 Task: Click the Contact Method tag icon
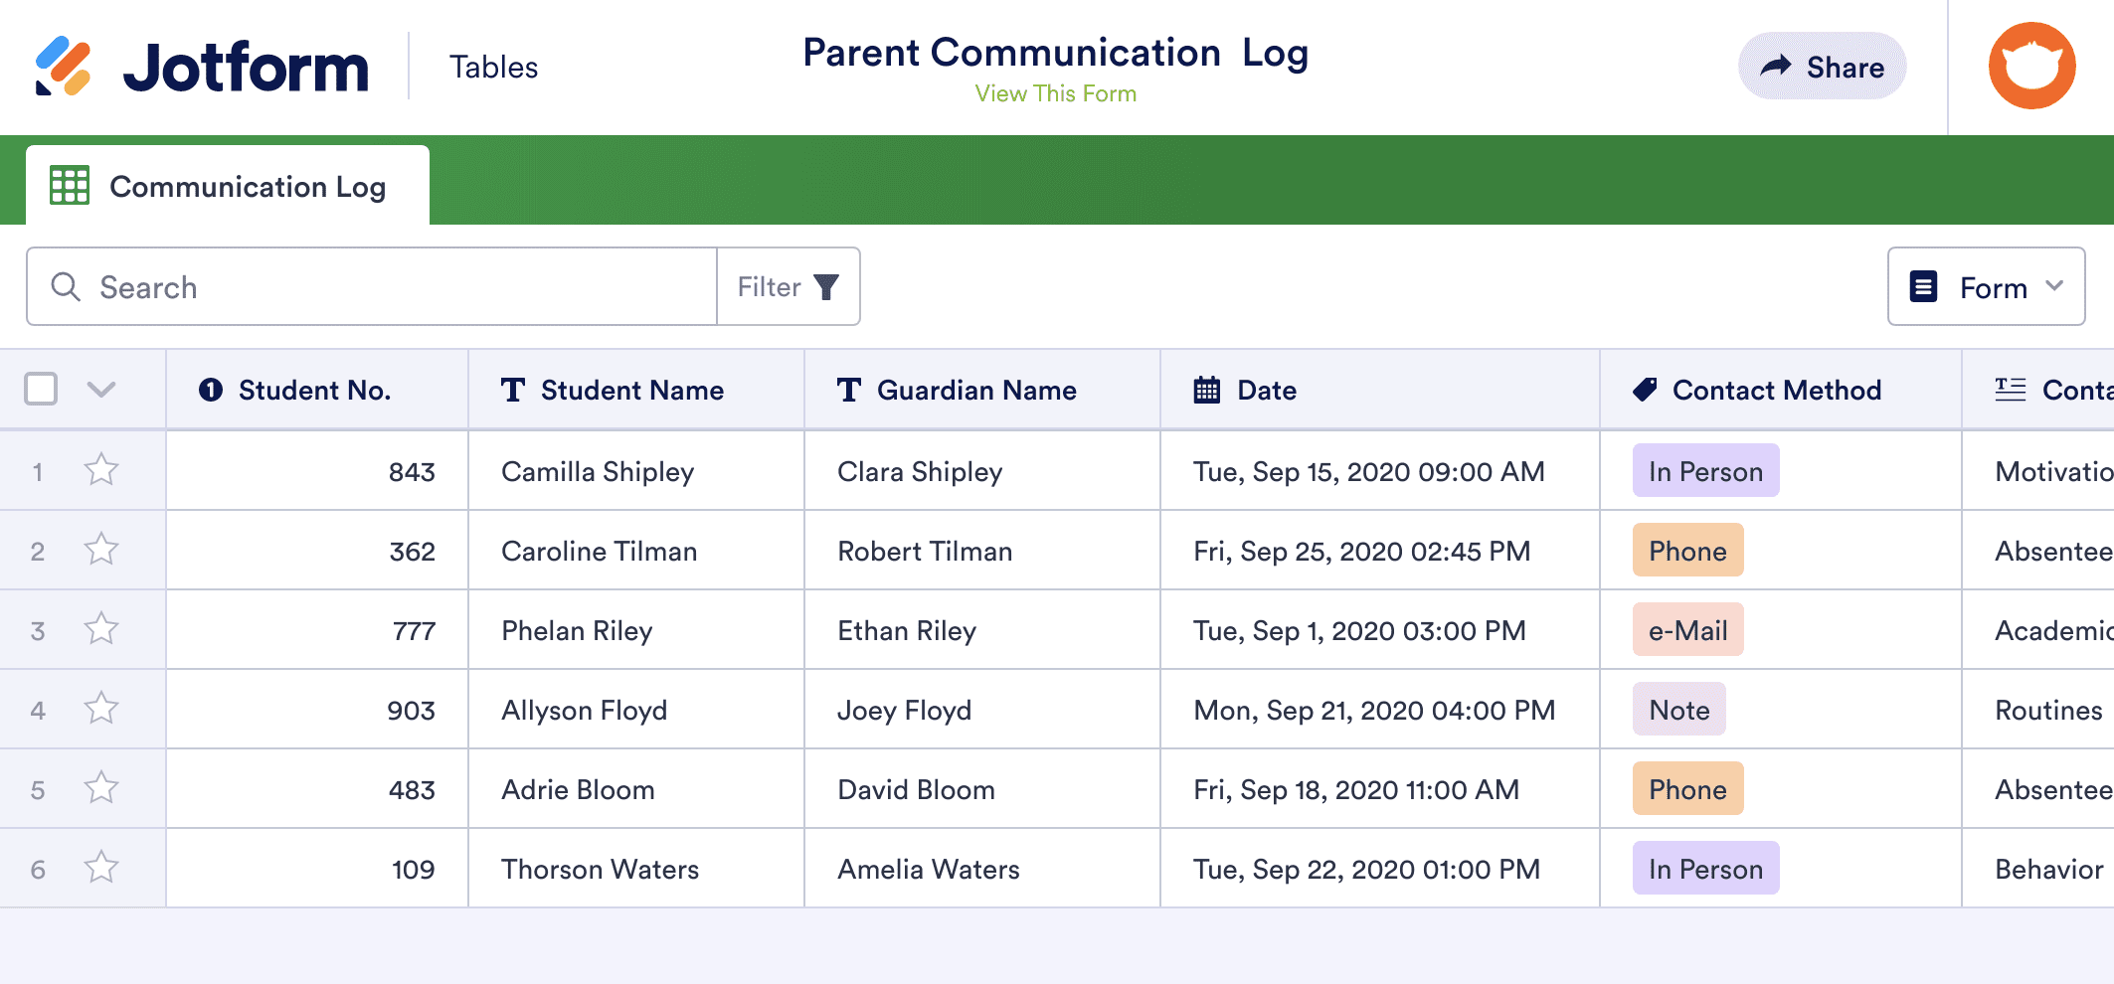pyautogui.click(x=1645, y=390)
